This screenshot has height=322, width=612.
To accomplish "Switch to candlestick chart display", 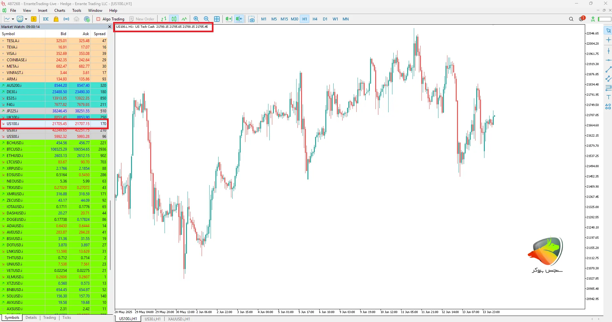I will coord(174,19).
